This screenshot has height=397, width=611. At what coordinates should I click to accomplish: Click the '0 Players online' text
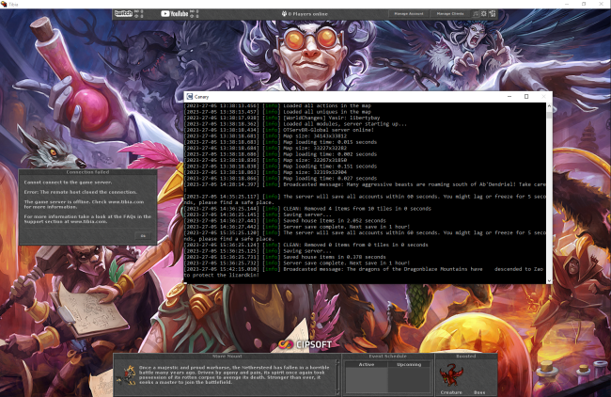tap(307, 14)
